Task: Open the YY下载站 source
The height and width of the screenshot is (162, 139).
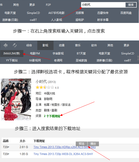Action: [12, 60]
